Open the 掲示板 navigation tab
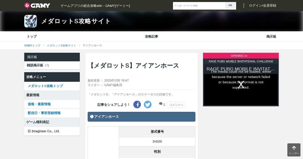Screen dimensions: 303x159 [x=271, y=36]
